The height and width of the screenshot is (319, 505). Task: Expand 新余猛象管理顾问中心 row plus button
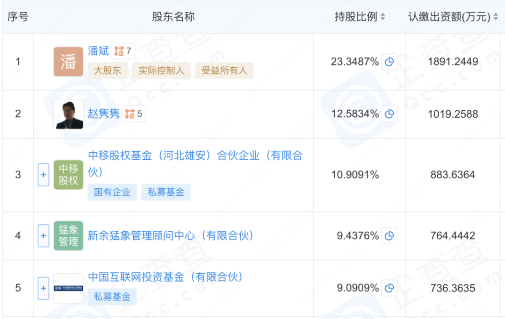click(43, 236)
